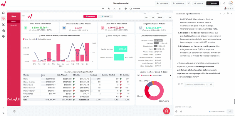Open the settings gear in left sidebar
Image resolution: width=235 pixels, height=116 pixels.
[4, 36]
